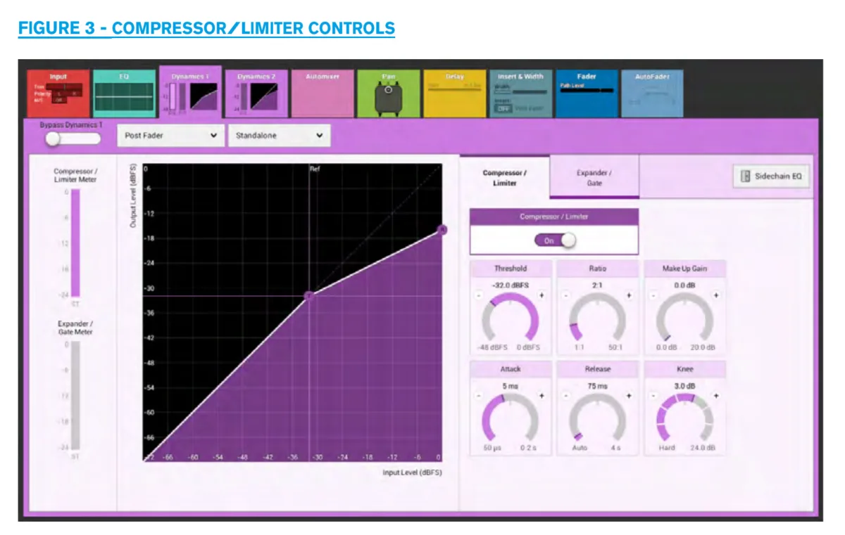
Task: Open the Post Fader dropdown
Action: tap(170, 136)
